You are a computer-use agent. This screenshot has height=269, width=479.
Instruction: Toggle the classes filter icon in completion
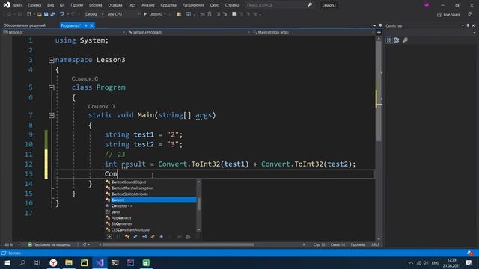pos(127,237)
